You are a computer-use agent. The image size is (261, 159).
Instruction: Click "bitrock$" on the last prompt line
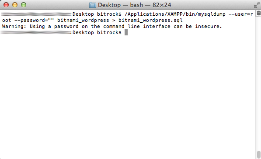pos(109,33)
